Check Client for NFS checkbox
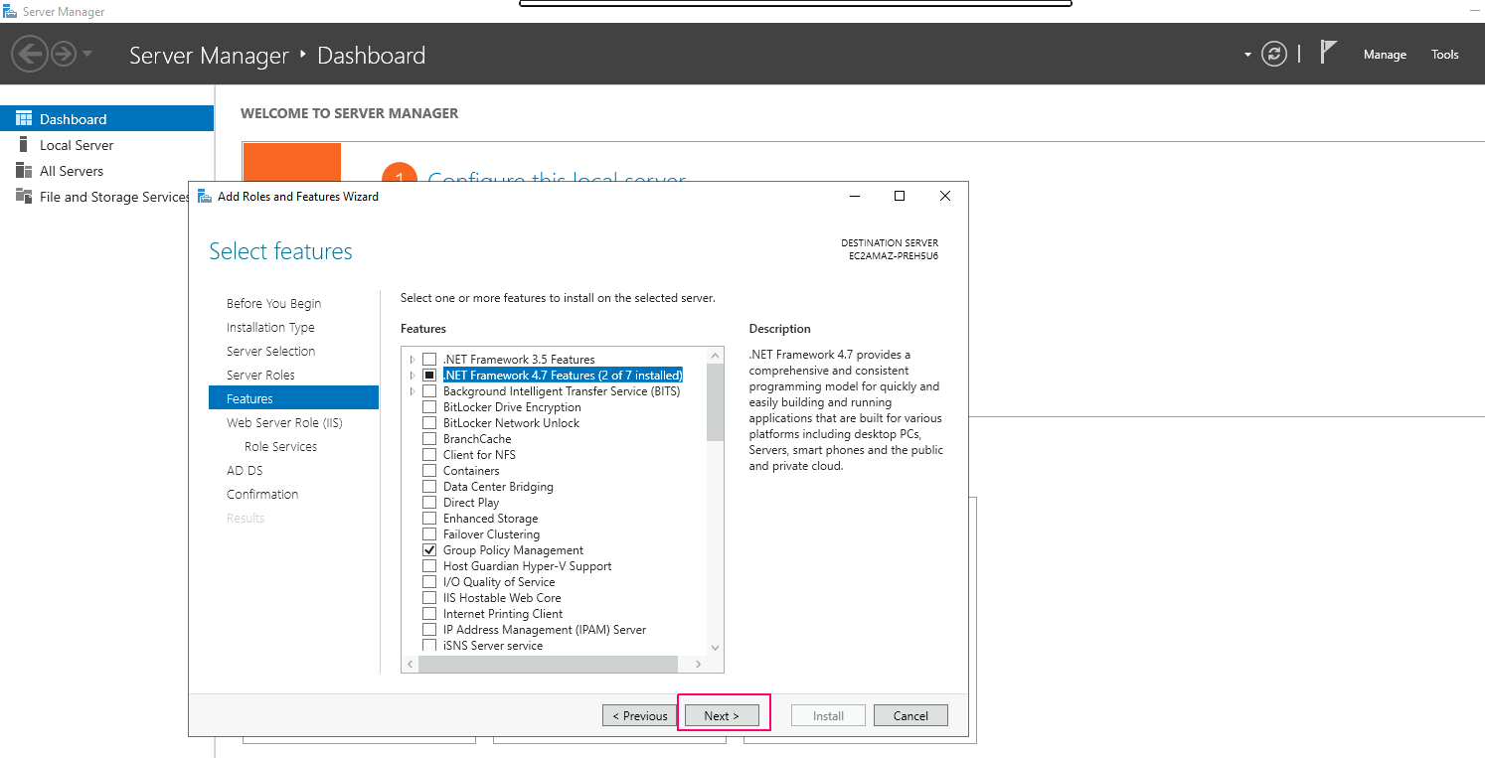The height and width of the screenshot is (758, 1485). (x=429, y=454)
